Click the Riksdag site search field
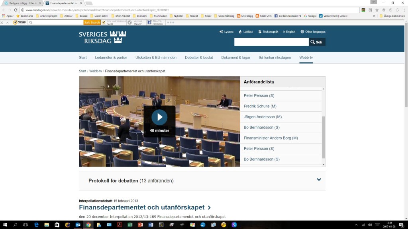The height and width of the screenshot is (229, 408). click(271, 42)
